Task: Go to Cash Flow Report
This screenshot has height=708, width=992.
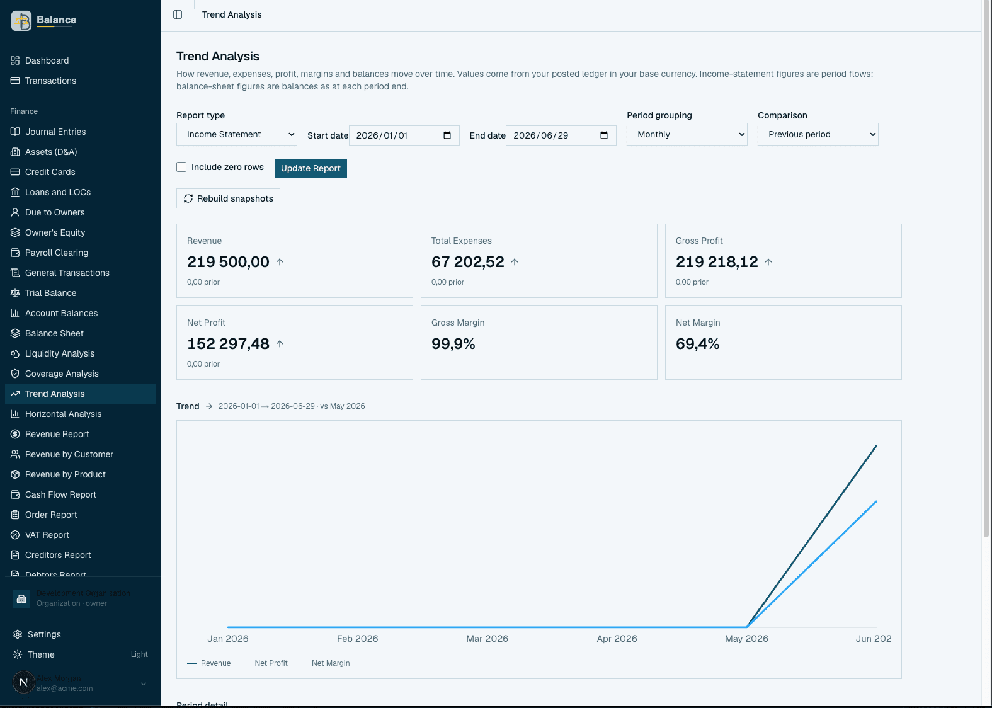Action: point(80,494)
